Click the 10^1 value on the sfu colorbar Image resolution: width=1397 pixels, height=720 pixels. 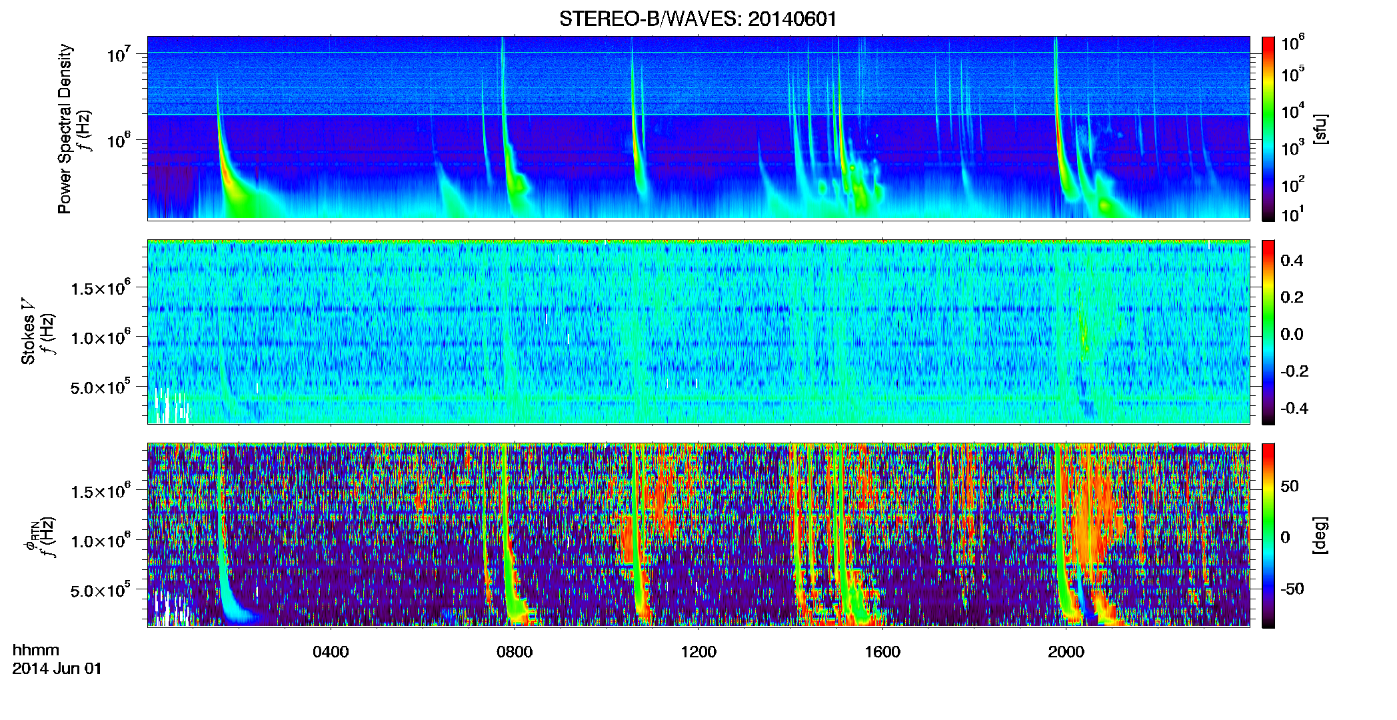tap(1293, 214)
